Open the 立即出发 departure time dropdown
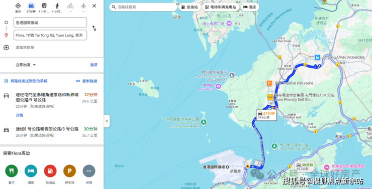 [26, 65]
